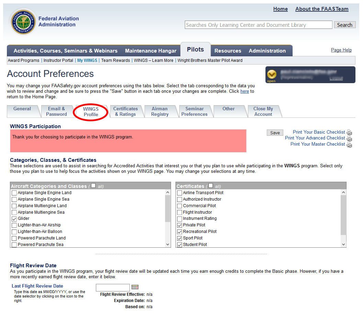Open the Maintenance Hangar menu
This screenshot has height=314, width=363.
click(x=151, y=51)
